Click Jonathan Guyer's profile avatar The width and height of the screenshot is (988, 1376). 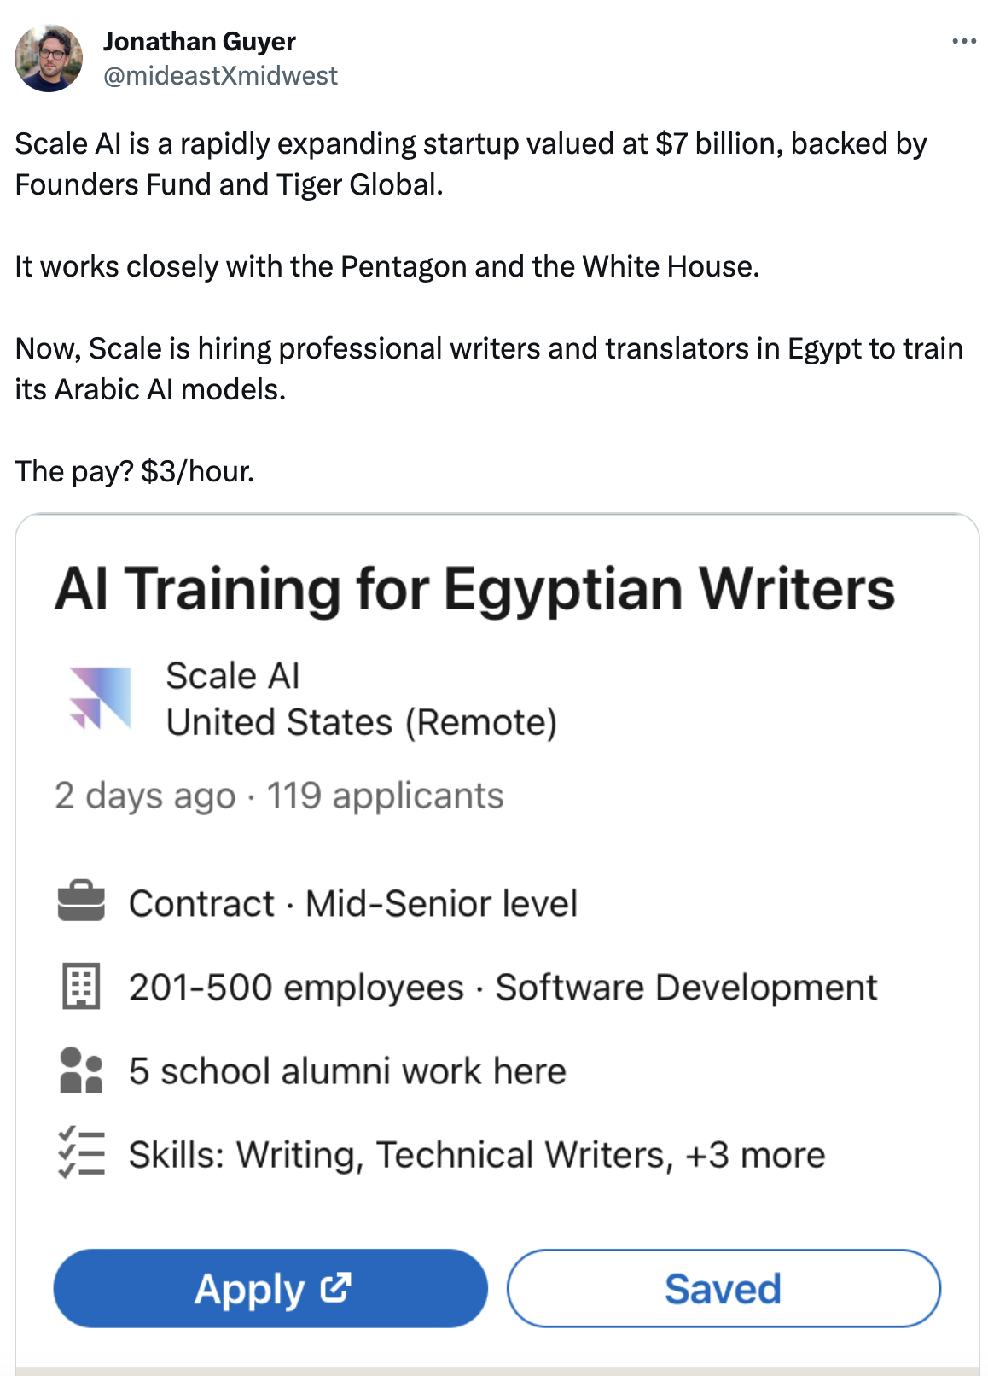click(49, 58)
